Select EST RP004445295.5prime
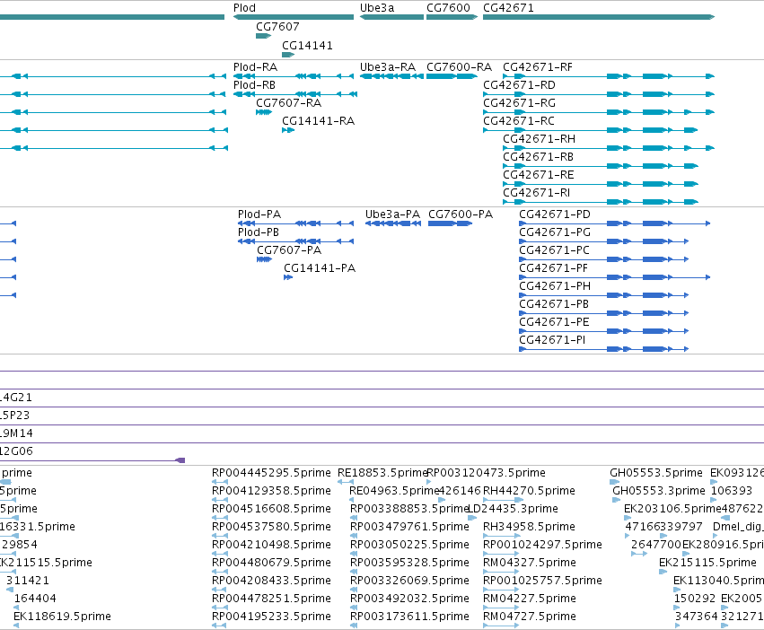764x630 pixels. coord(271,473)
